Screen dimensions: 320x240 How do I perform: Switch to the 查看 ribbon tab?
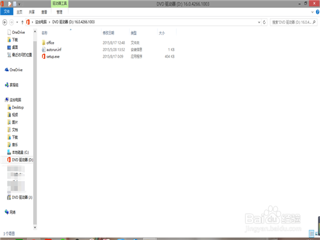[x=44, y=12]
